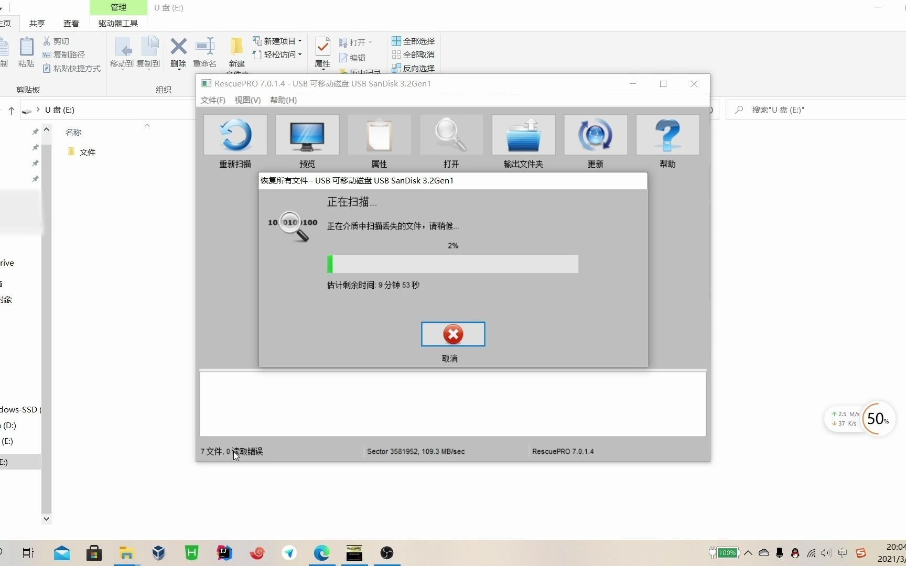Click the search box for U 盘 (E:)
Screen dimensions: 906x566
coord(816,110)
